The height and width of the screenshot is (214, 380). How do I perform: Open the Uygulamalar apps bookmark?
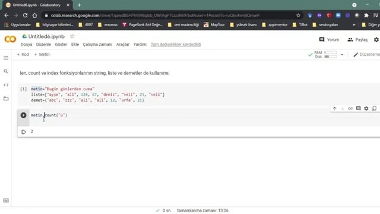point(18,25)
